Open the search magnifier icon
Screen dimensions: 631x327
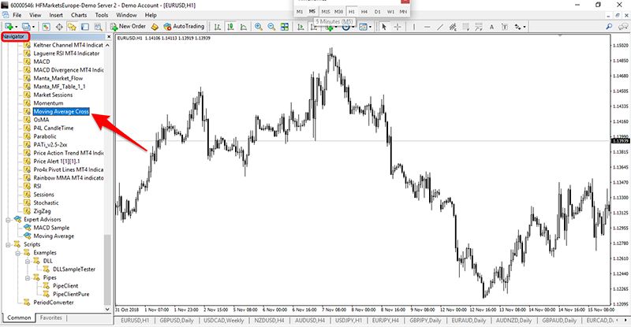point(609,27)
